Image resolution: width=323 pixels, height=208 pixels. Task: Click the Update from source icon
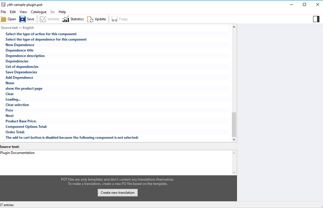[90, 19]
